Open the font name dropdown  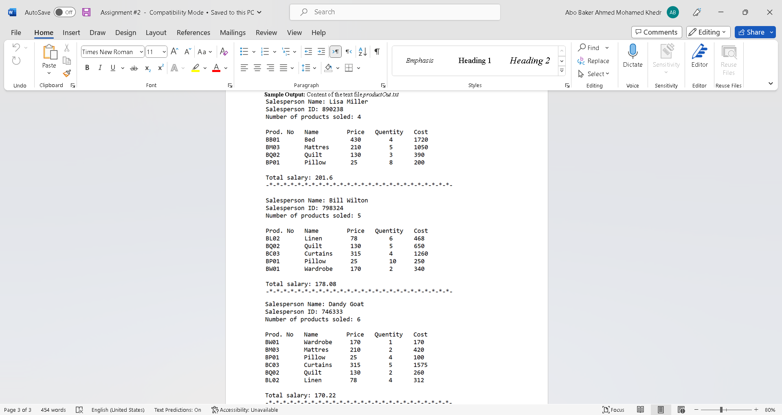tap(141, 52)
